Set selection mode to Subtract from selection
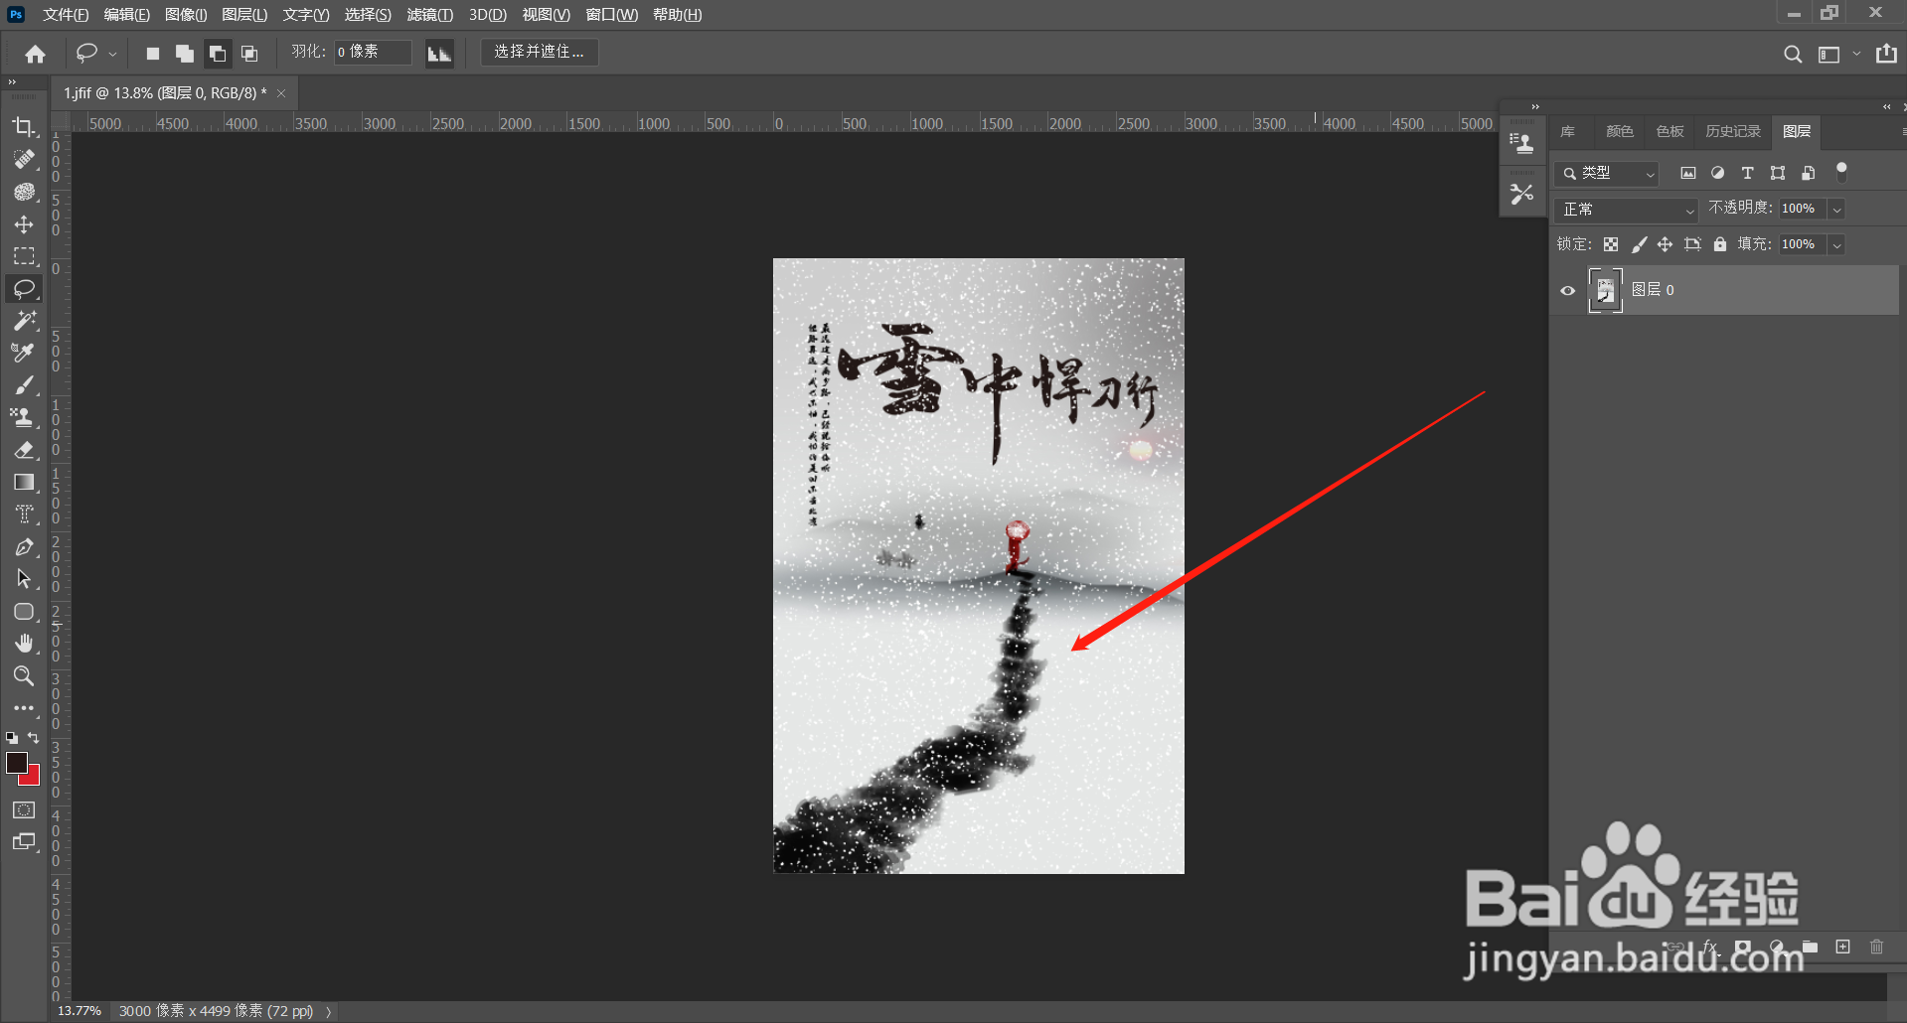Viewport: 1907px width, 1023px height. 217,54
